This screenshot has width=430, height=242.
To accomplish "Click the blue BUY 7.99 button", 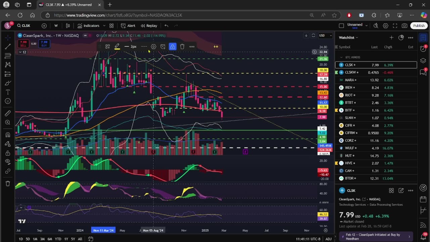I will (x=44, y=44).
